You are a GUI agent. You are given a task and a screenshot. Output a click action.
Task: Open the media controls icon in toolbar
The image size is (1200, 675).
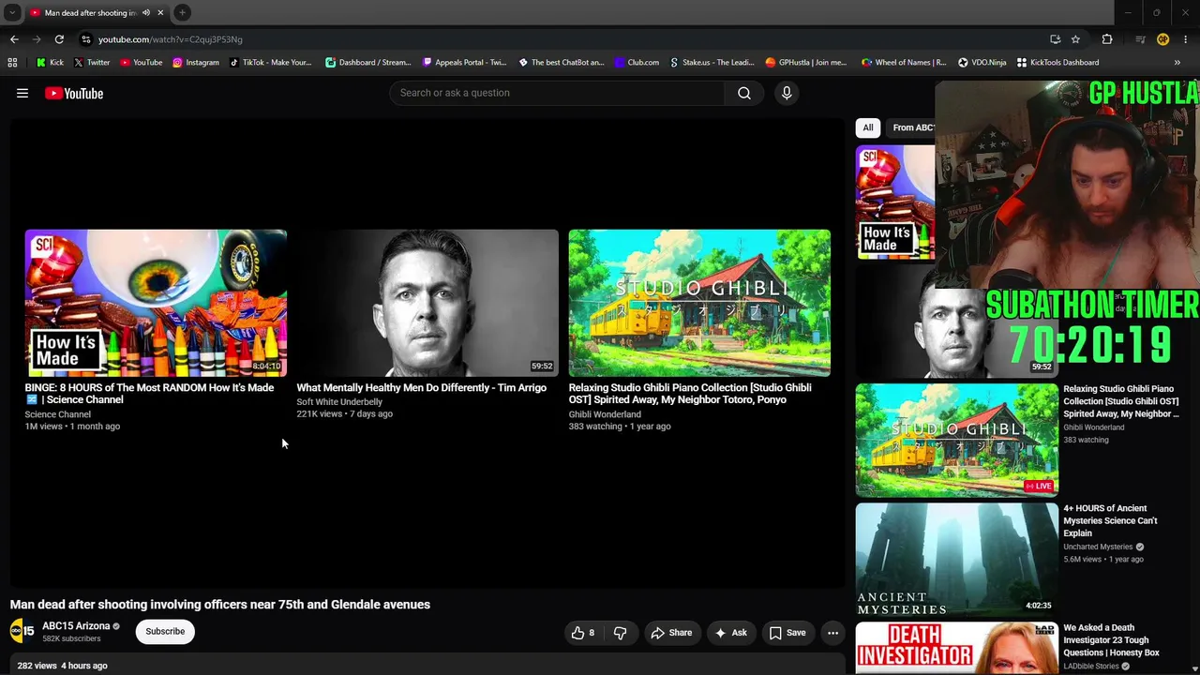pyautogui.click(x=1140, y=39)
